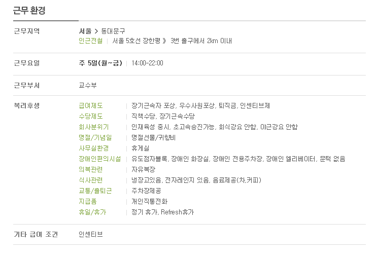Click the 장애인편의시설 benefit category

pyautogui.click(x=100, y=159)
